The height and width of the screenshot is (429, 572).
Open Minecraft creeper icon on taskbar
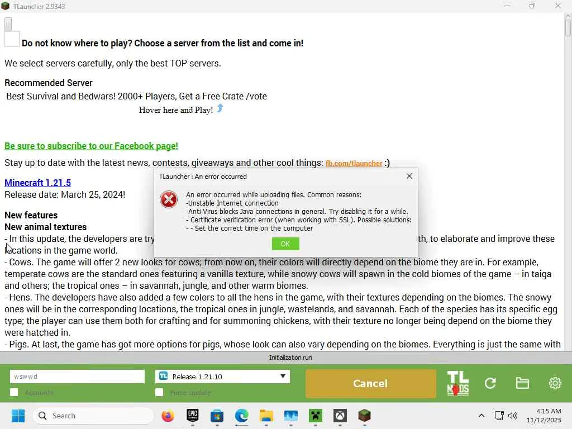point(316,416)
